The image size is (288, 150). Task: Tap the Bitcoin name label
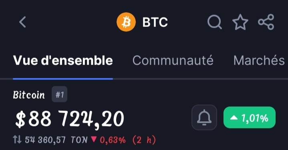pos(29,95)
